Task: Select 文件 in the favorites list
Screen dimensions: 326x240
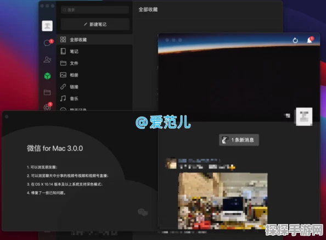Action: pos(94,63)
